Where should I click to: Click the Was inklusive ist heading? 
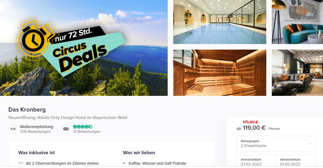36,153
